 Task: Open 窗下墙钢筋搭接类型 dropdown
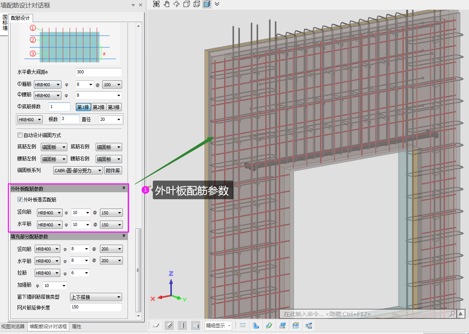pos(96,297)
